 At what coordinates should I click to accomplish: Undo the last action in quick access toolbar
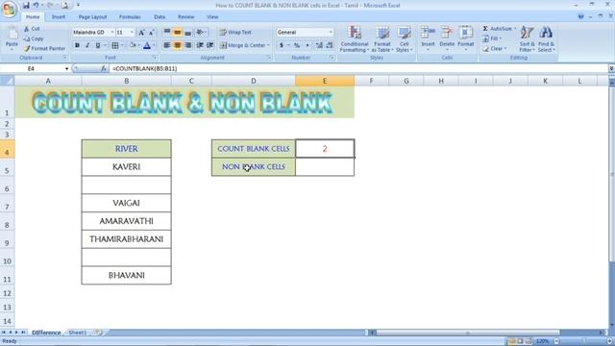click(x=36, y=5)
